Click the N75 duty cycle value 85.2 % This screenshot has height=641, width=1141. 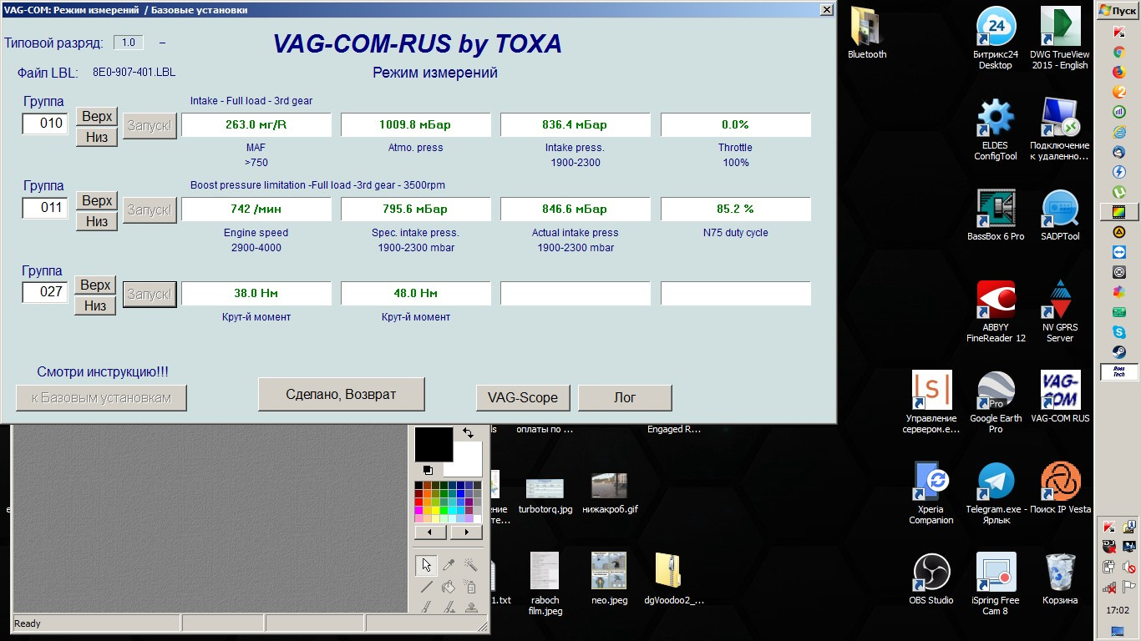point(735,209)
